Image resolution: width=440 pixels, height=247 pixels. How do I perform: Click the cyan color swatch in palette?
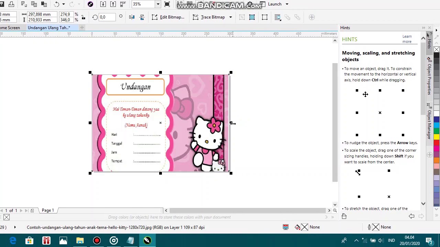tap(437, 125)
